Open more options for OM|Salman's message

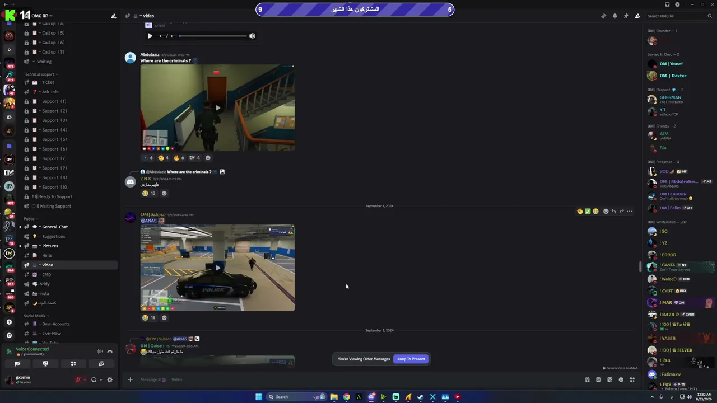coord(629,212)
